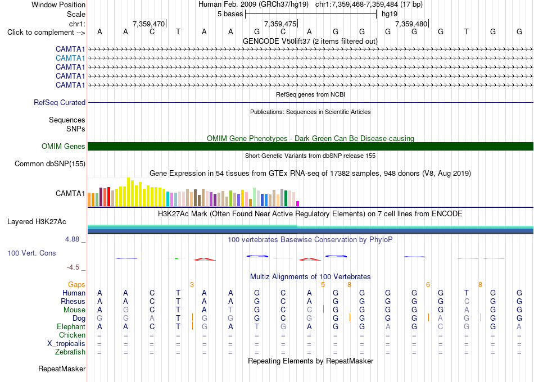The image size is (534, 382).
Task: Click the 'Click to complement -->' label
Action: (46, 33)
